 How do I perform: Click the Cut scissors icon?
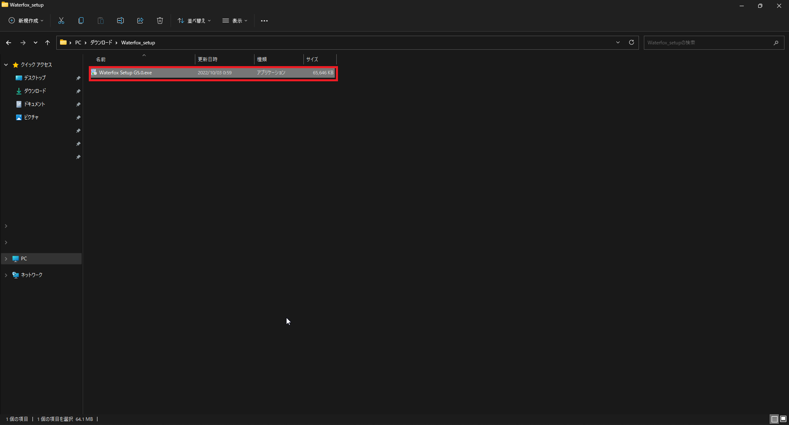tap(61, 21)
